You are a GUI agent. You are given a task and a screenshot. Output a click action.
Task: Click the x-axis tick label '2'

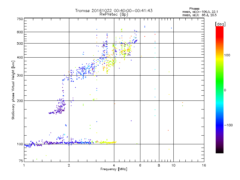(69, 165)
